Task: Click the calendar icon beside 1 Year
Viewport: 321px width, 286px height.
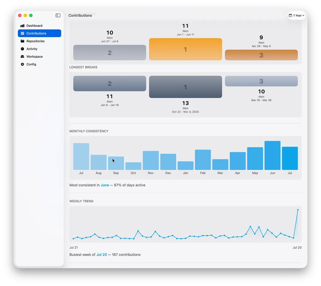Action: click(x=290, y=15)
